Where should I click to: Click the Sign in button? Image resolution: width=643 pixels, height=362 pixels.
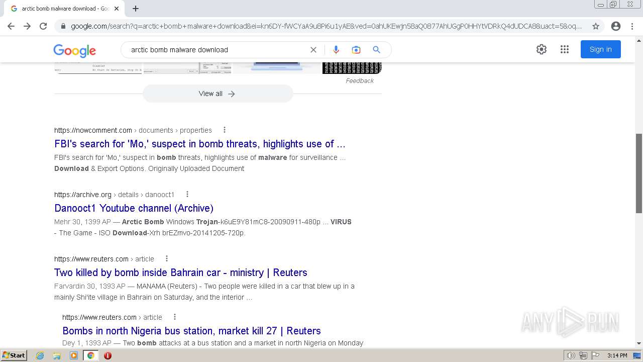coord(601,49)
